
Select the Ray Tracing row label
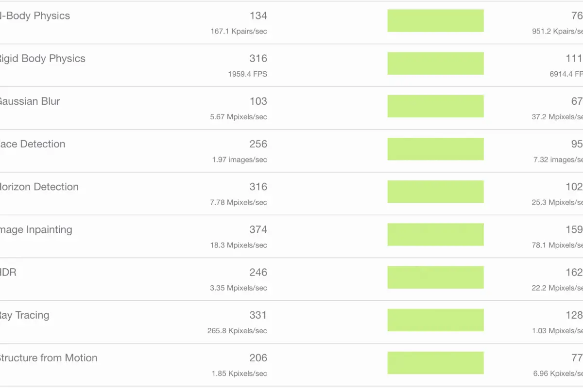point(24,315)
